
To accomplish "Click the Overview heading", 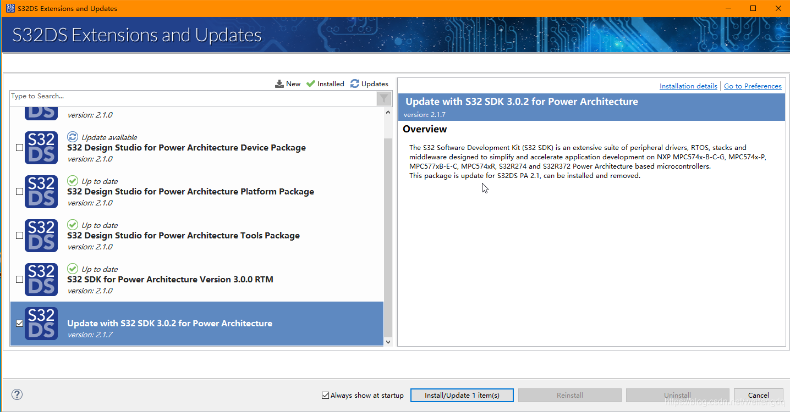I will [425, 129].
